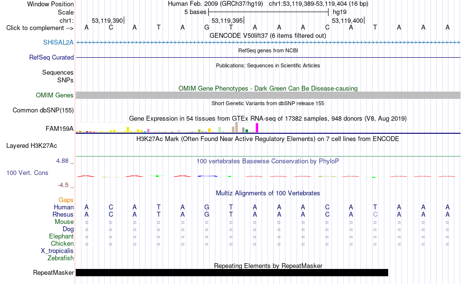Screen dimensions: 461x284
Task: Click the Window Position label
Action: 50,4
